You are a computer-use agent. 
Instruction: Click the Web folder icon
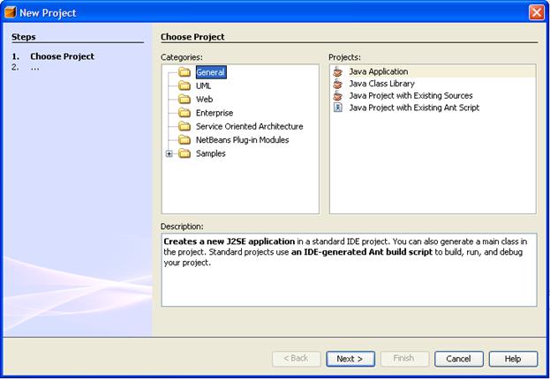[185, 100]
